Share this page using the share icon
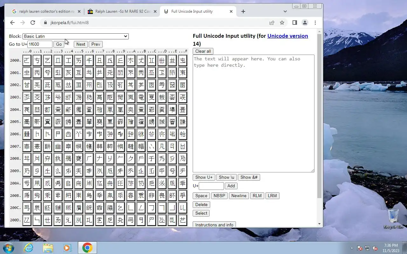 coord(272,23)
